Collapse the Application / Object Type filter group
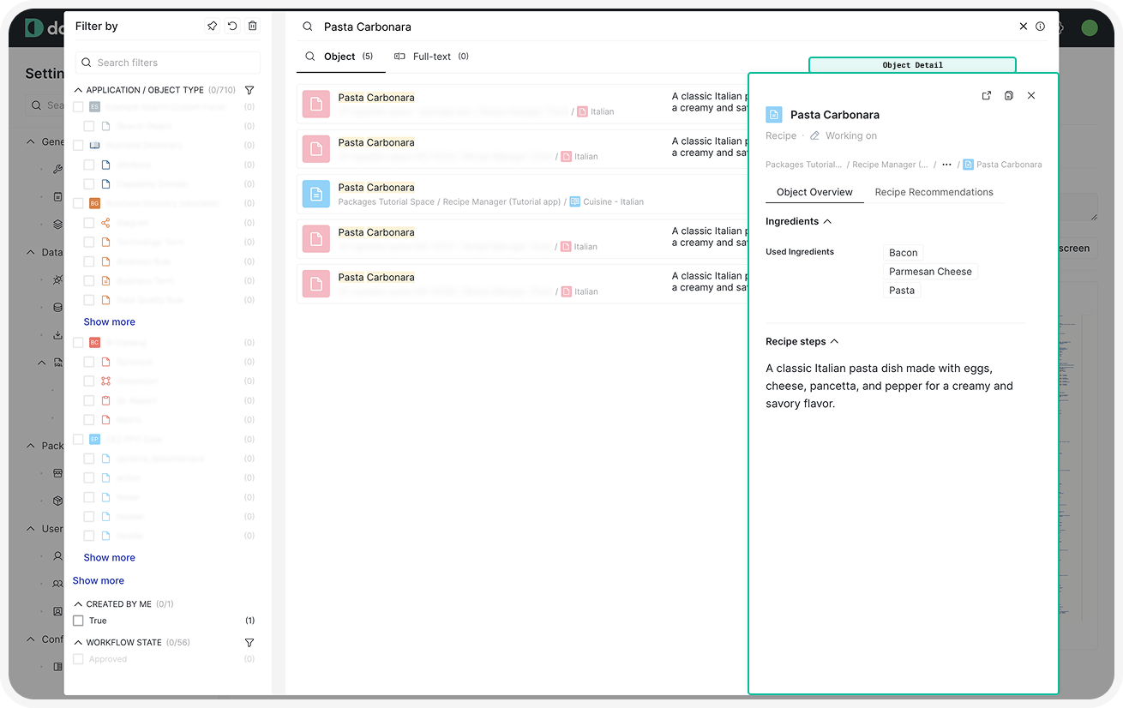1123x708 pixels. click(79, 90)
